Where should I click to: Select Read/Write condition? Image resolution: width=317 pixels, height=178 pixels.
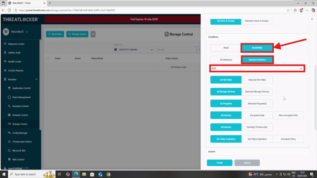257,48
